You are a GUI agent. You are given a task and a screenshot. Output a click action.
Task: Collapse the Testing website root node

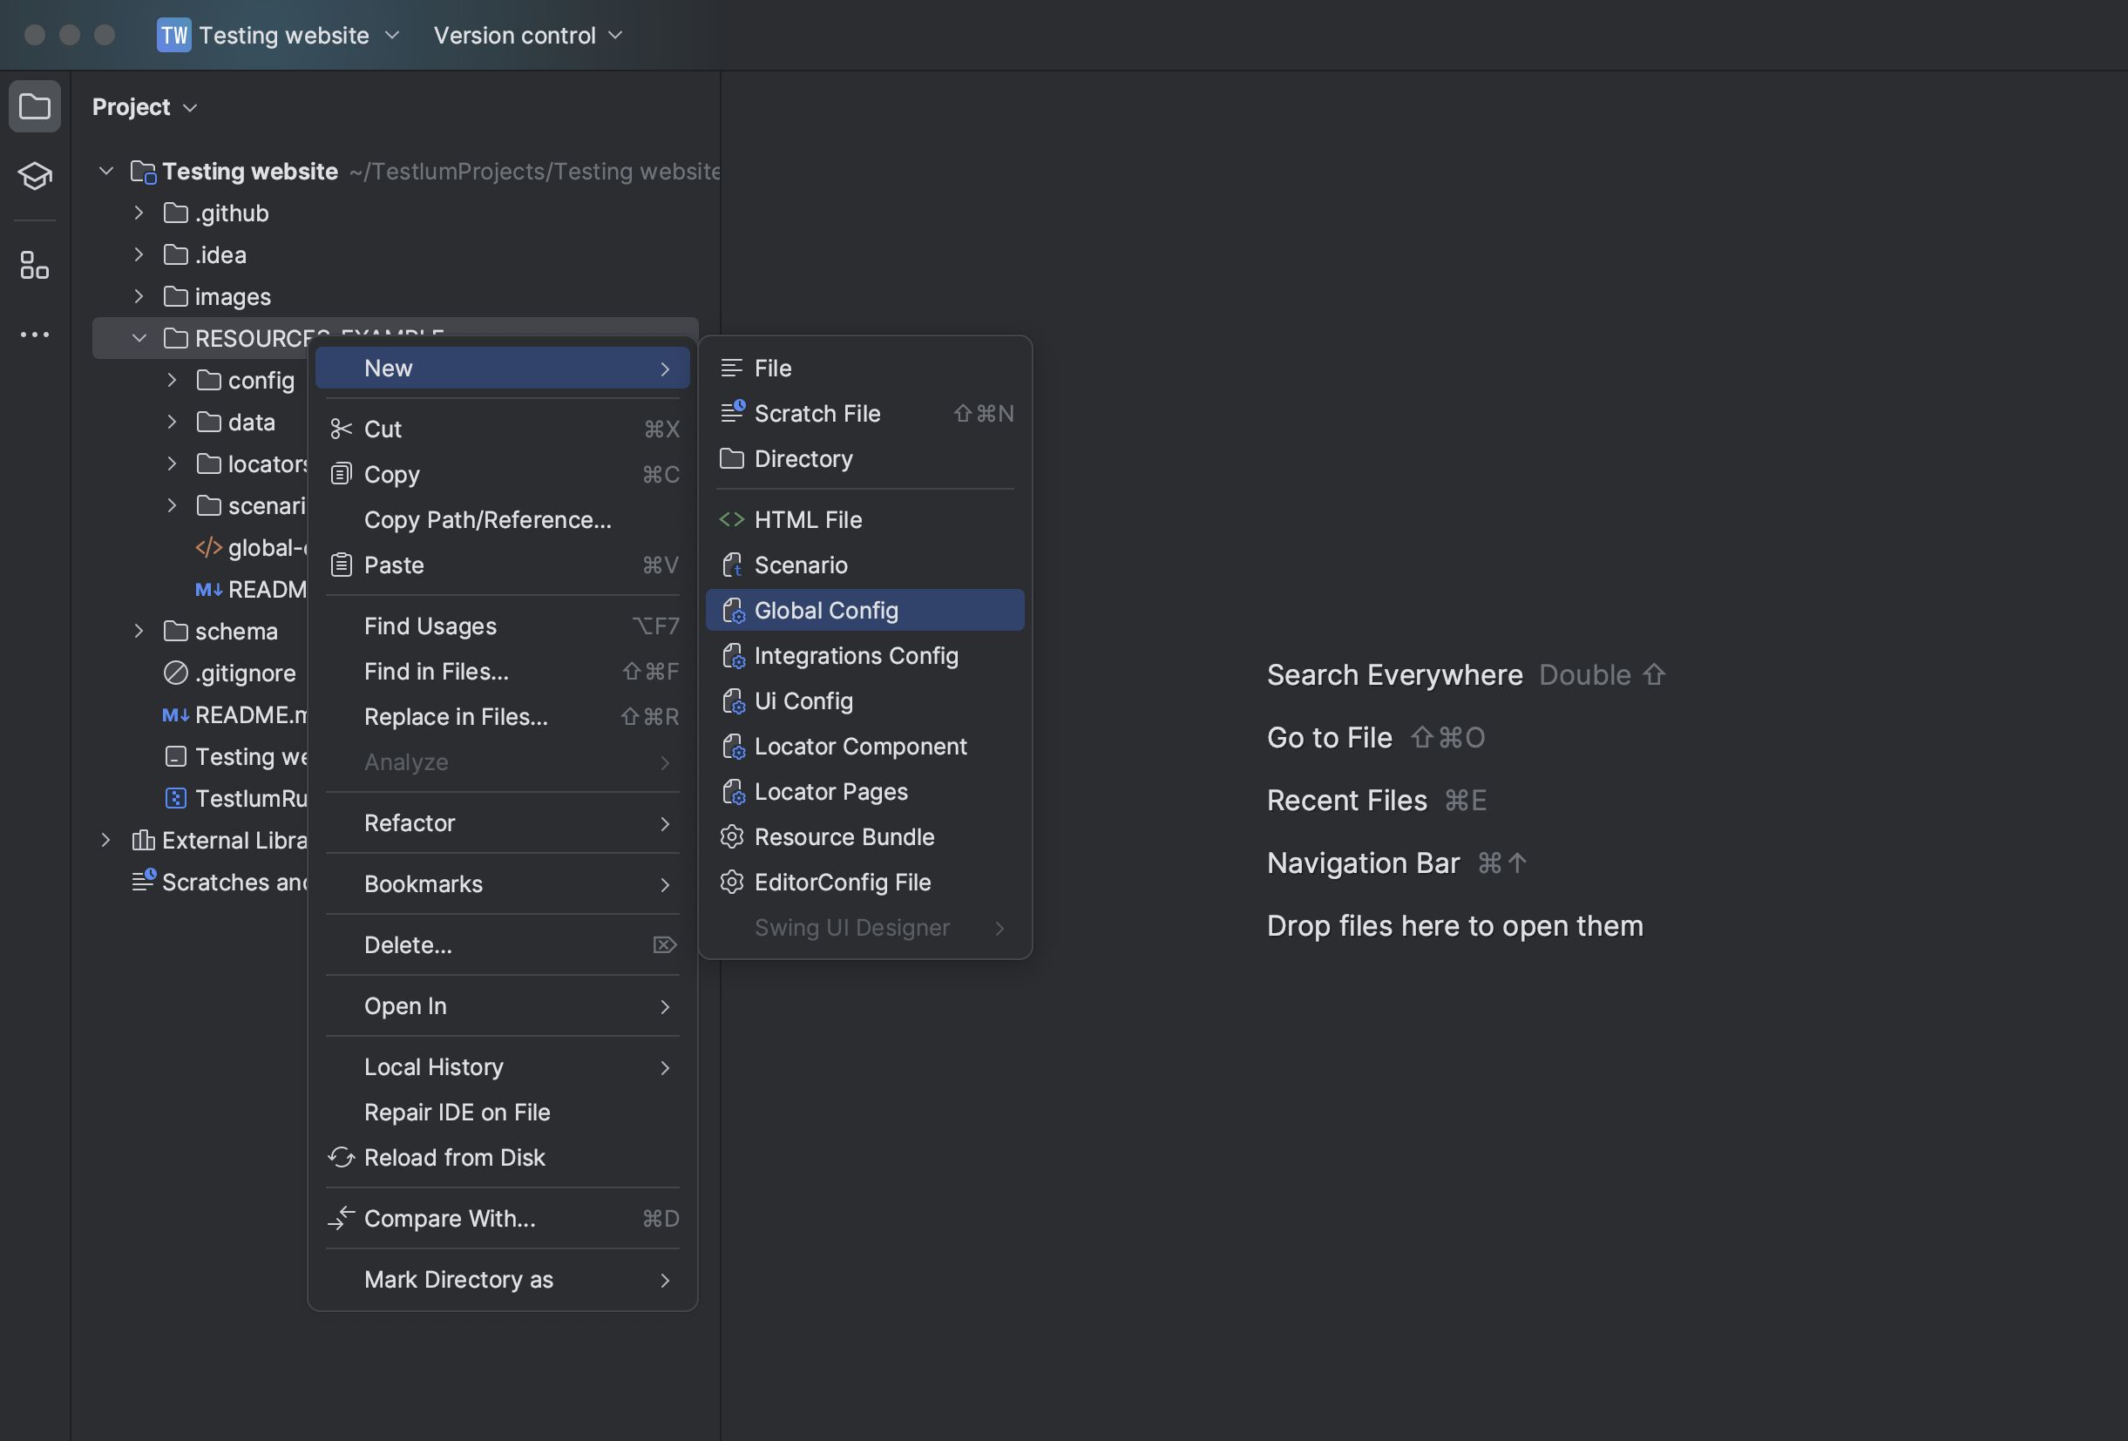106,172
